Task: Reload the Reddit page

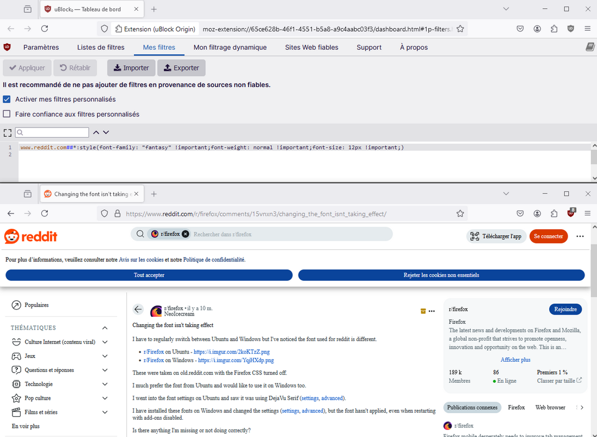Action: (x=45, y=214)
